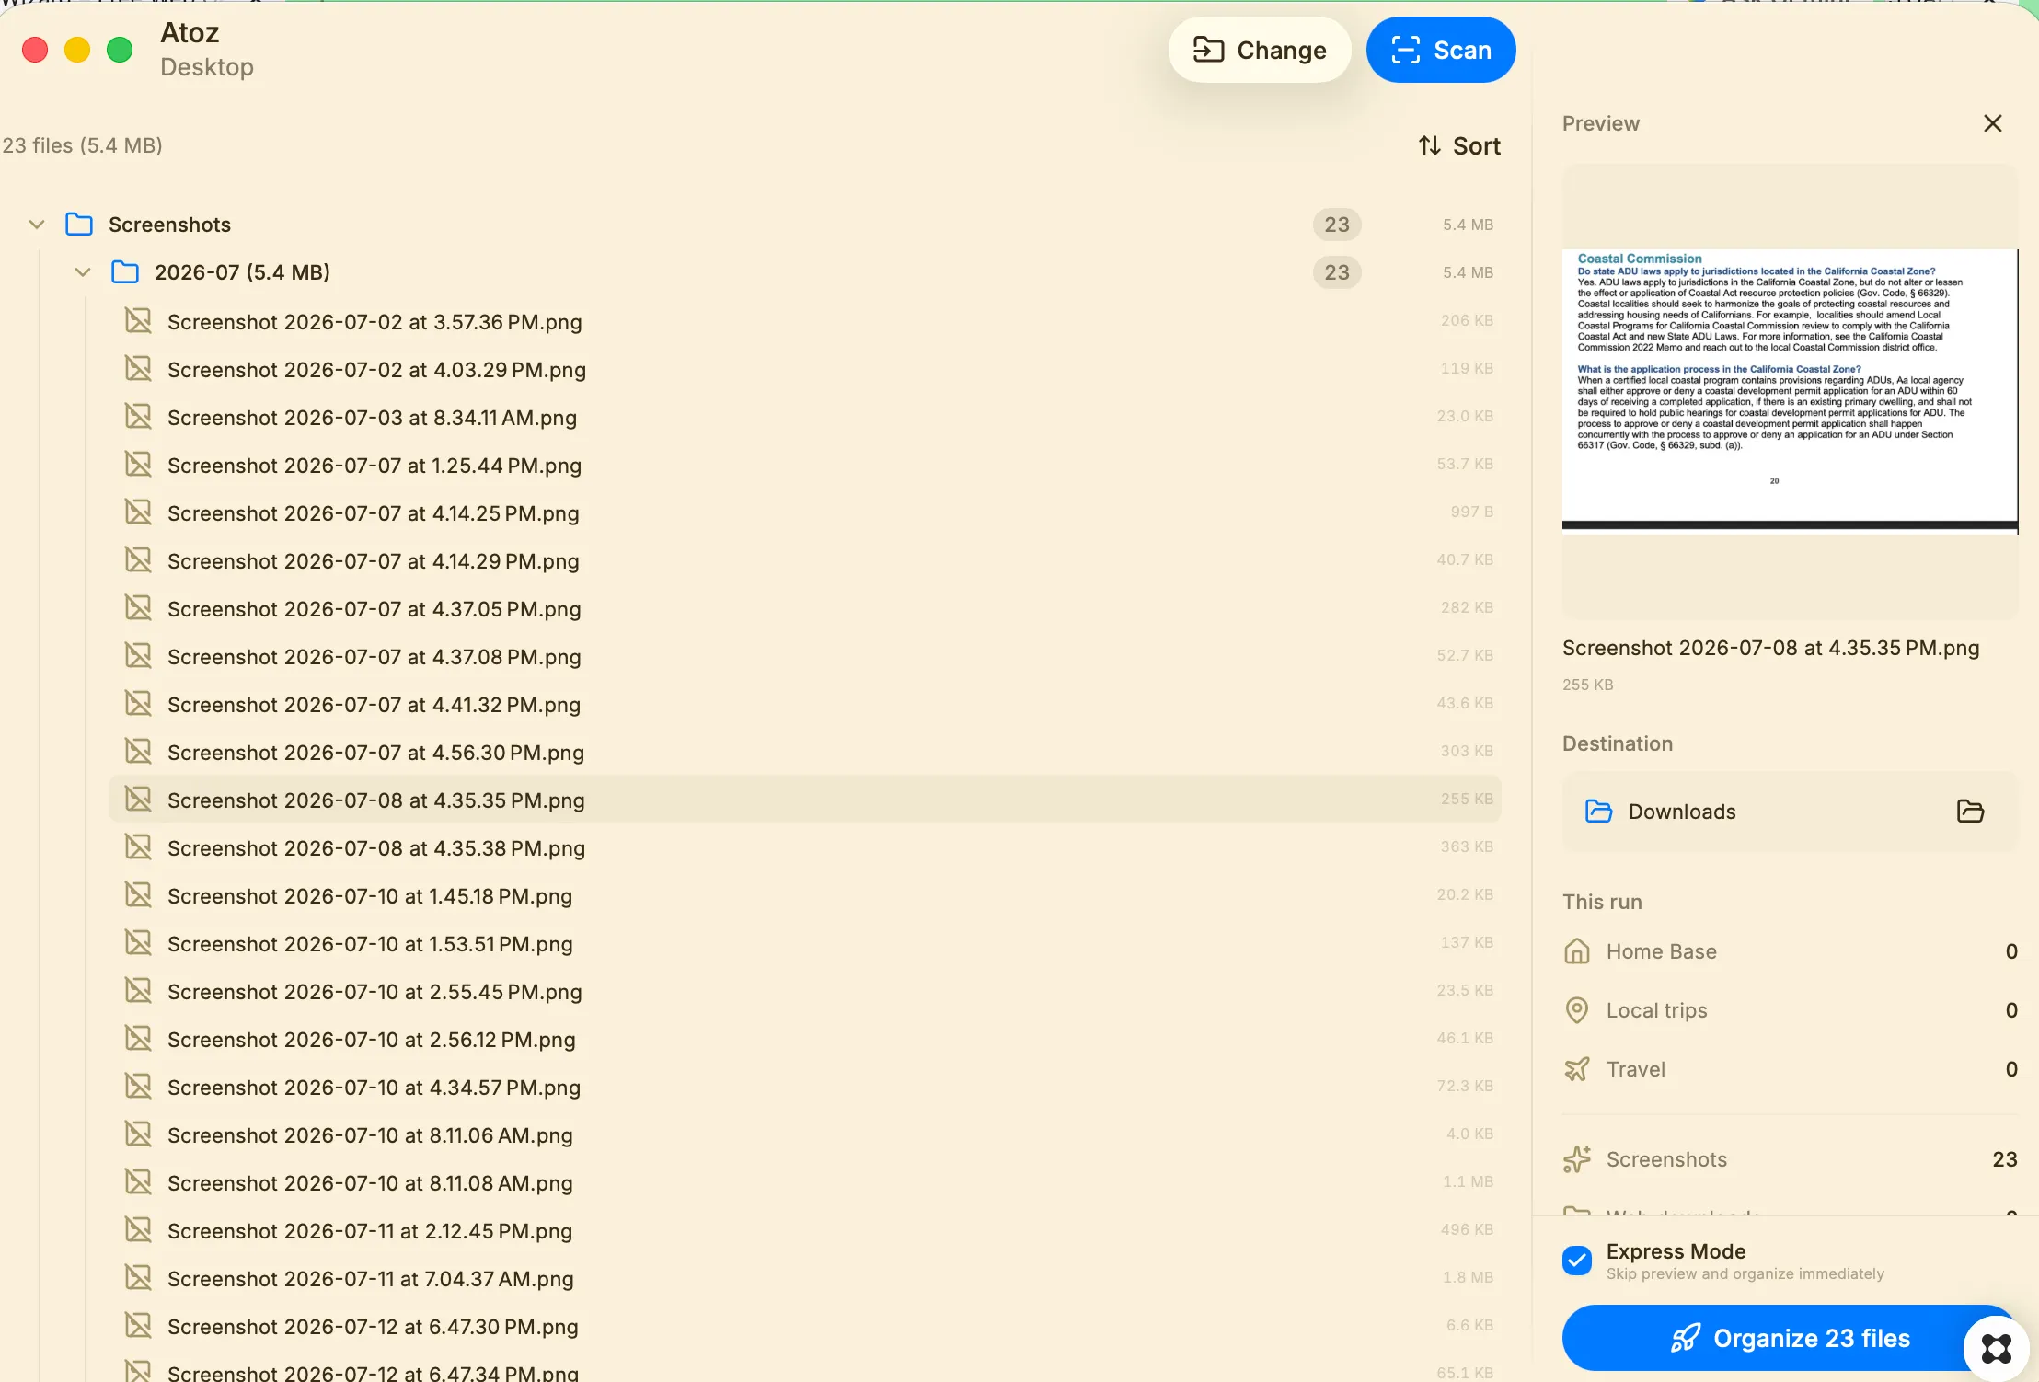Click image icon for Screenshot 2026-07-10 at 8.11.06 AM
The height and width of the screenshot is (1382, 2039).
[x=138, y=1134]
